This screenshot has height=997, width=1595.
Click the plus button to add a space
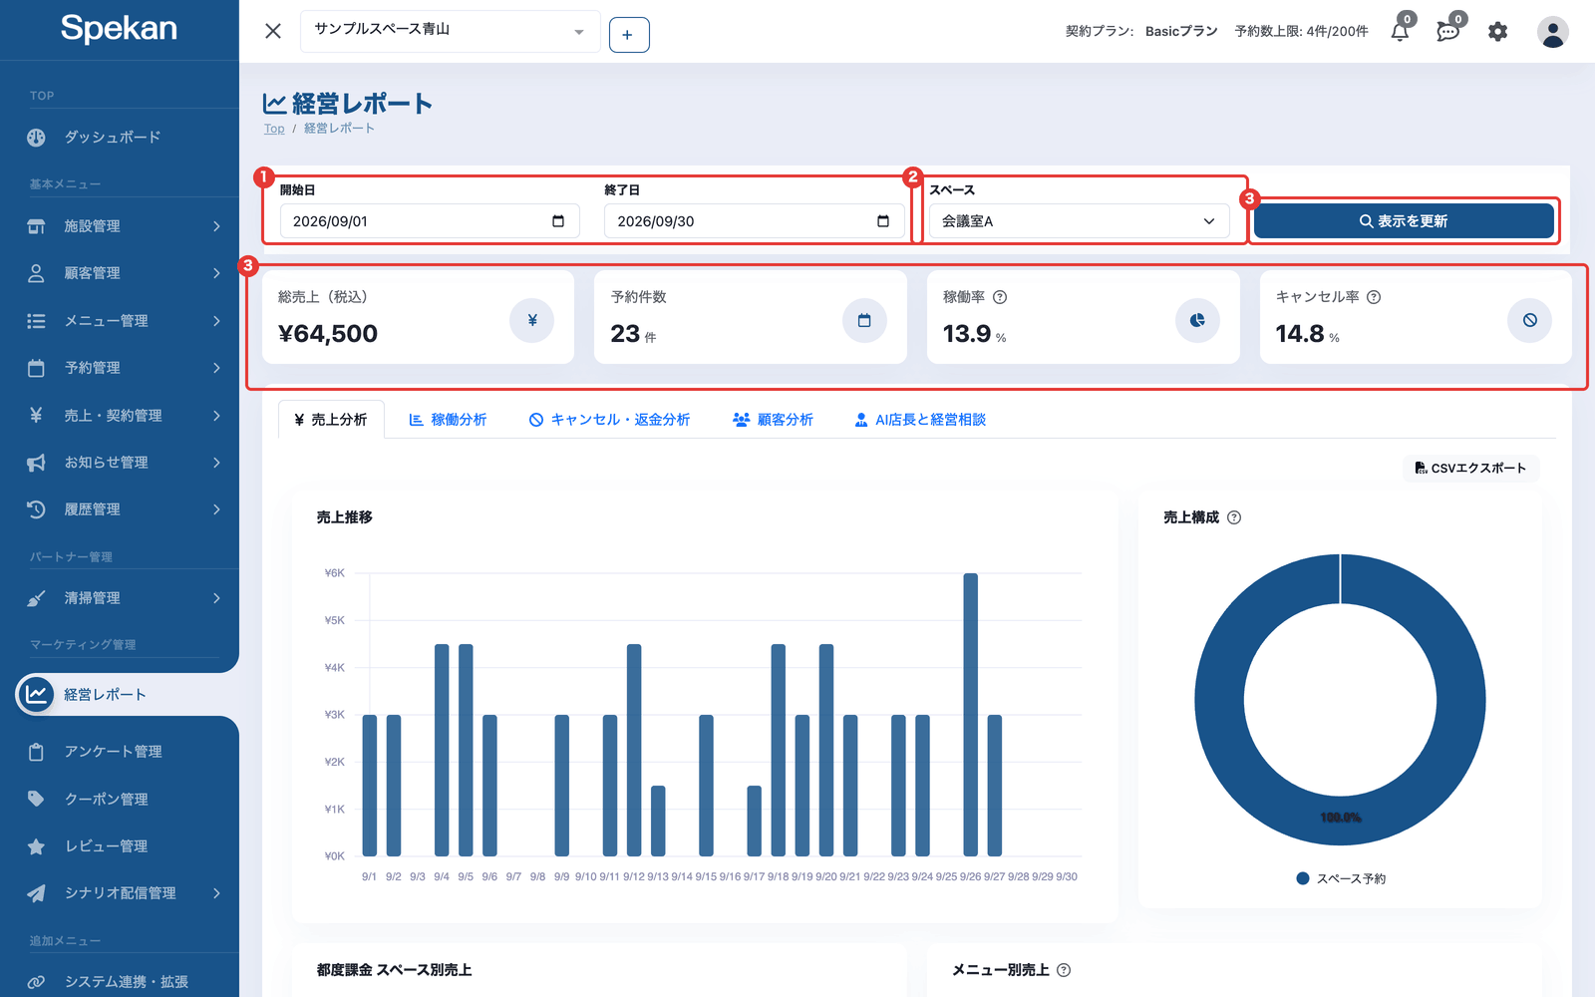(x=629, y=35)
